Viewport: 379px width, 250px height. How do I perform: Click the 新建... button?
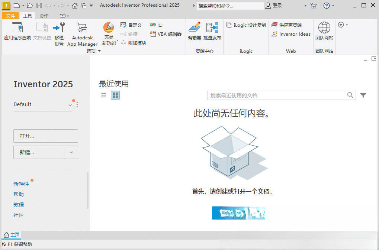click(x=39, y=152)
